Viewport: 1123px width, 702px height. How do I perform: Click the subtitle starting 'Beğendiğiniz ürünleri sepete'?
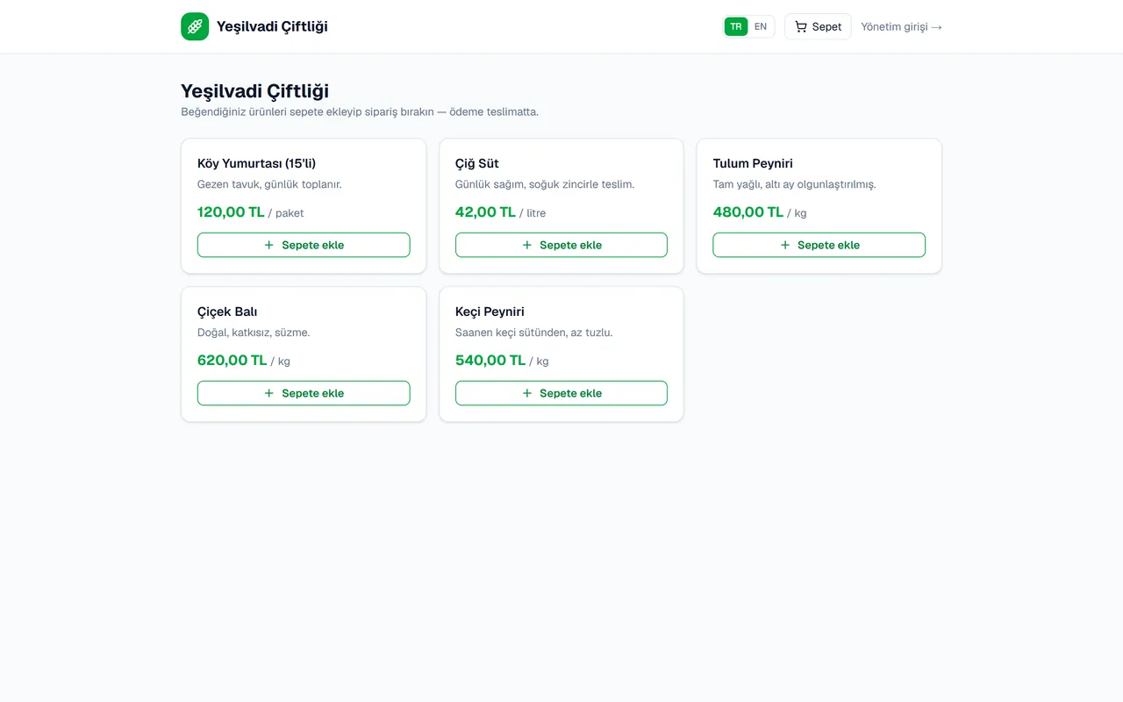coord(360,112)
